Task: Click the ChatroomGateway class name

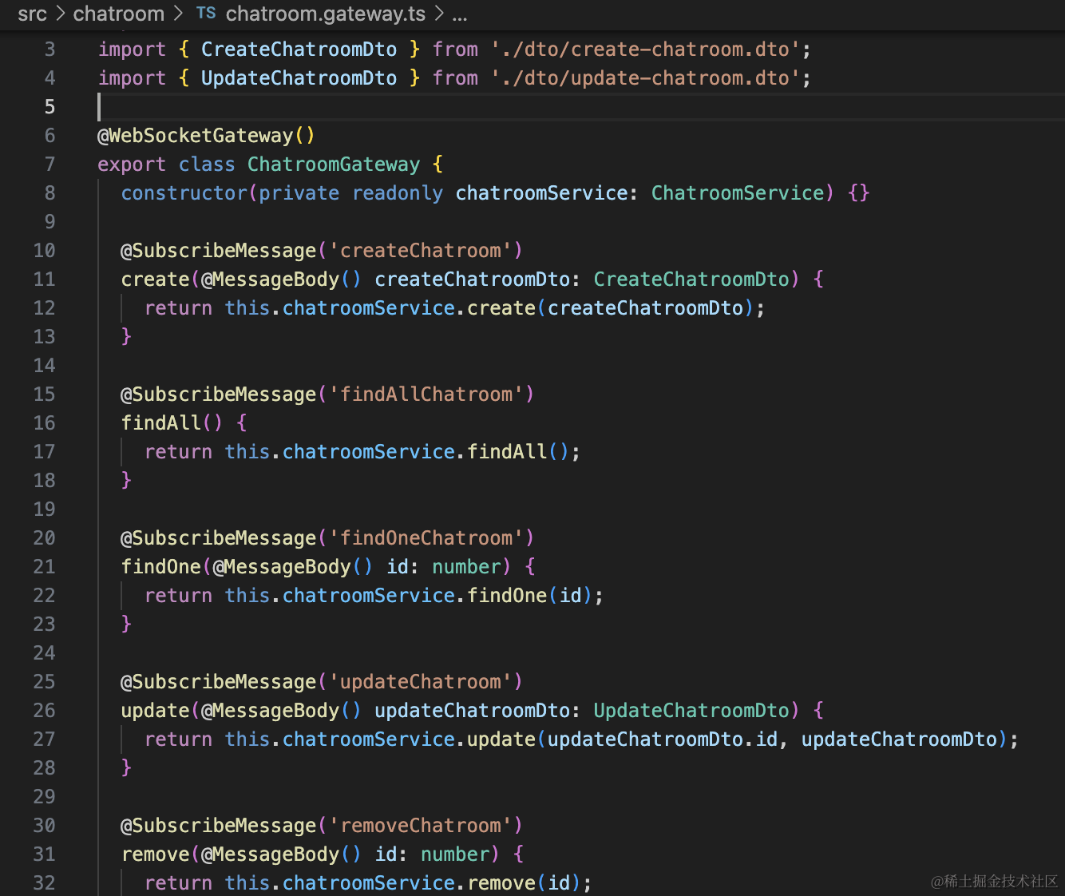Action: (x=333, y=165)
